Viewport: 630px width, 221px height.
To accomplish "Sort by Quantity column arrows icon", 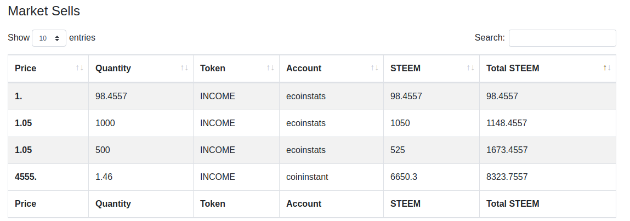I will pyautogui.click(x=184, y=68).
